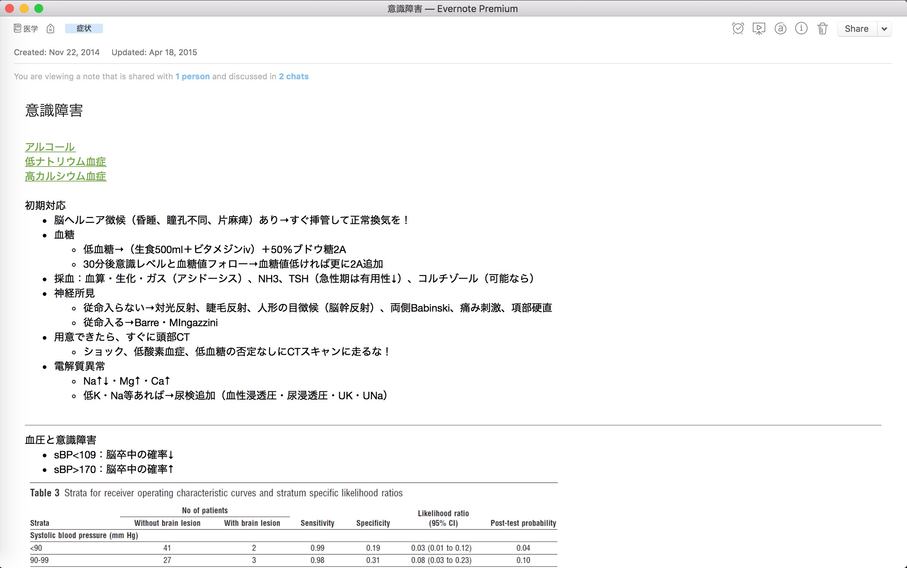Select the 症状 tag
This screenshot has width=907, height=568.
84,28
